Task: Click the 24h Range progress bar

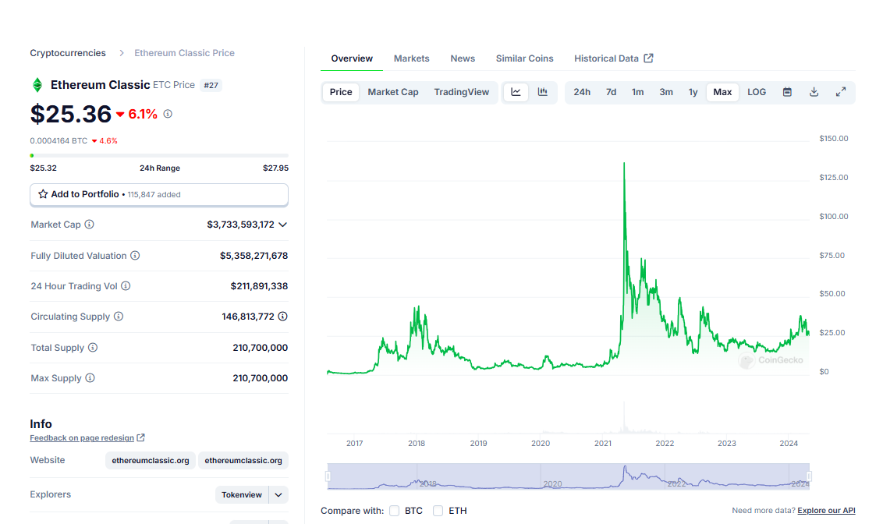Action: pos(159,155)
